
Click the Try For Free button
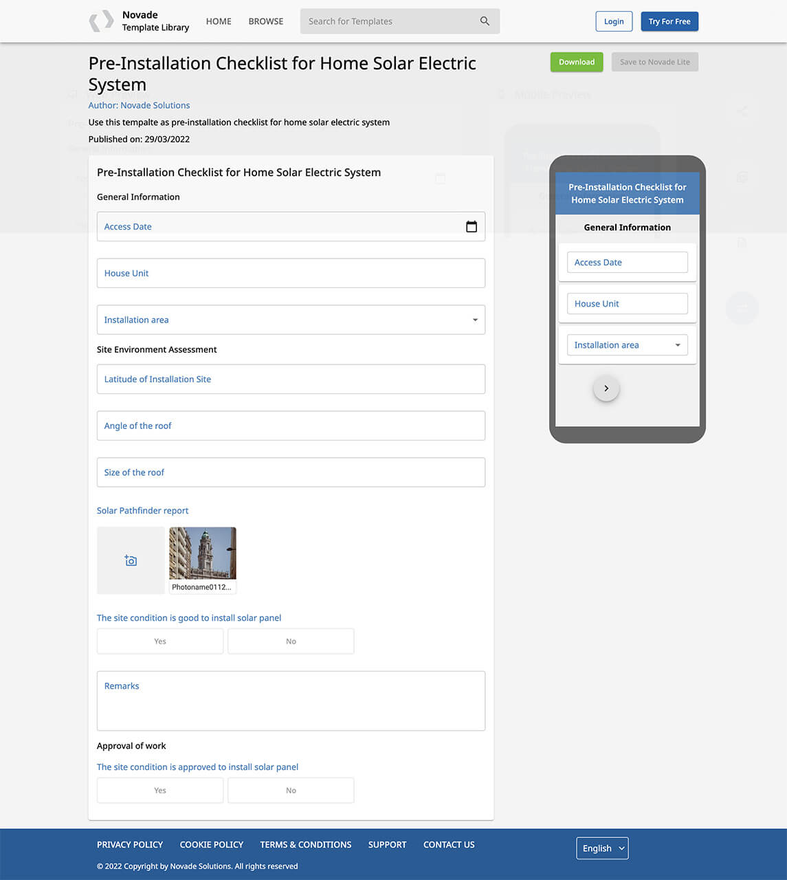point(669,21)
